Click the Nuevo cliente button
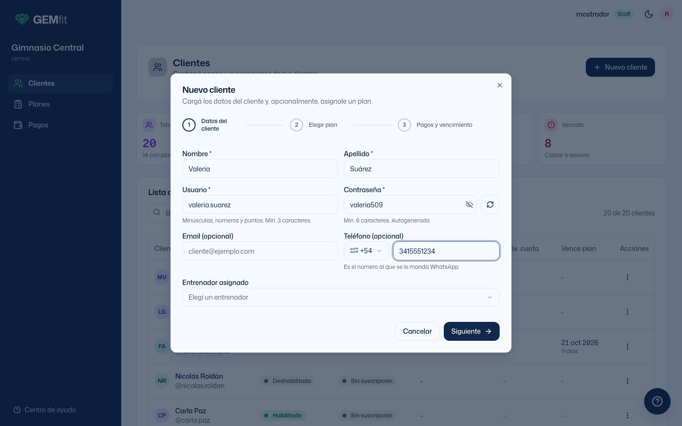 click(x=620, y=67)
